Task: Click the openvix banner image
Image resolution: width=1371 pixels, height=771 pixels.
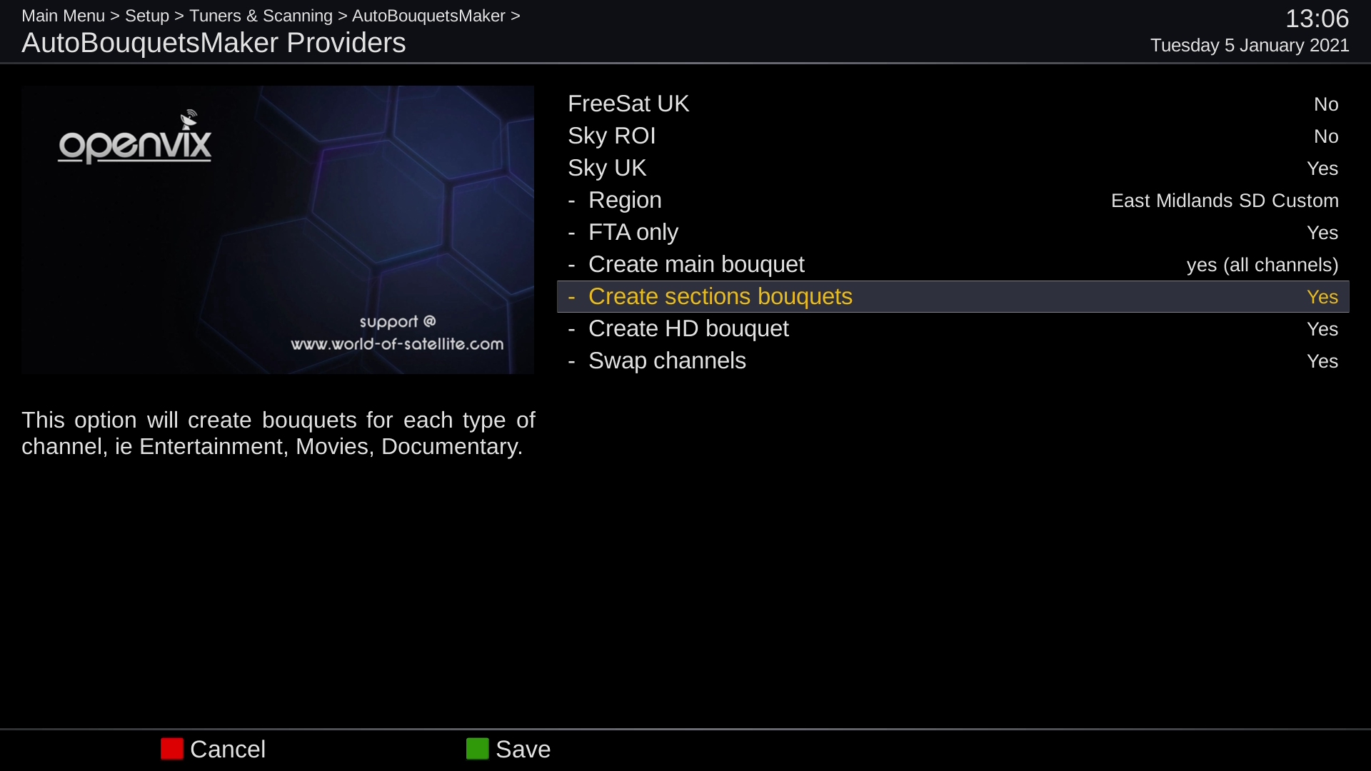Action: coord(278,230)
